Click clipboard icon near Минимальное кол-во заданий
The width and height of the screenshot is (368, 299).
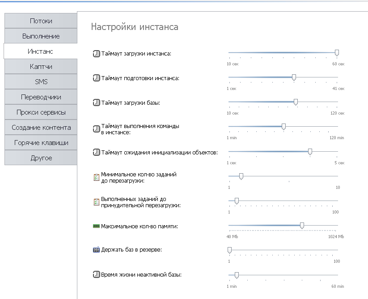(96, 177)
